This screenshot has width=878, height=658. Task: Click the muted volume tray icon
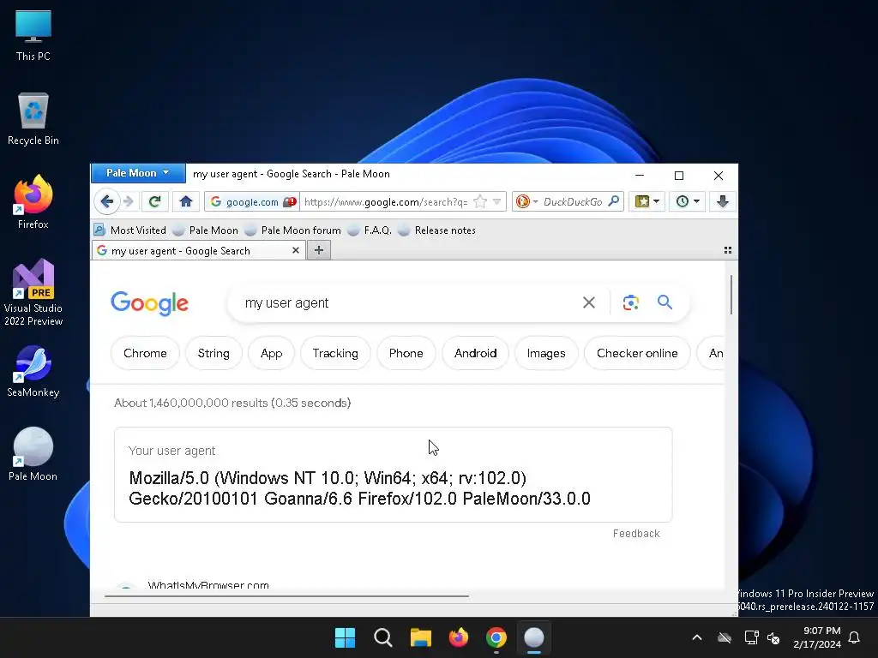773,637
